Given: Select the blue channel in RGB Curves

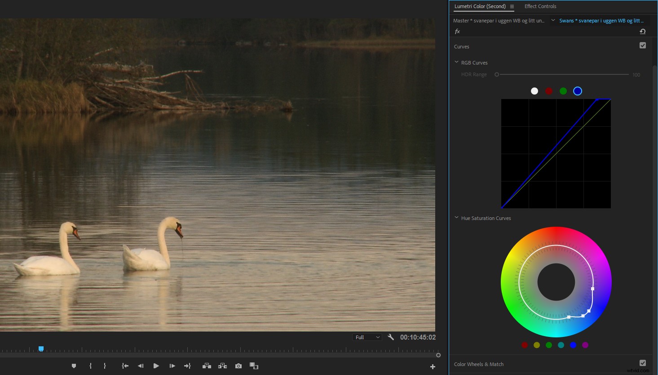Looking at the screenshot, I should (x=578, y=91).
